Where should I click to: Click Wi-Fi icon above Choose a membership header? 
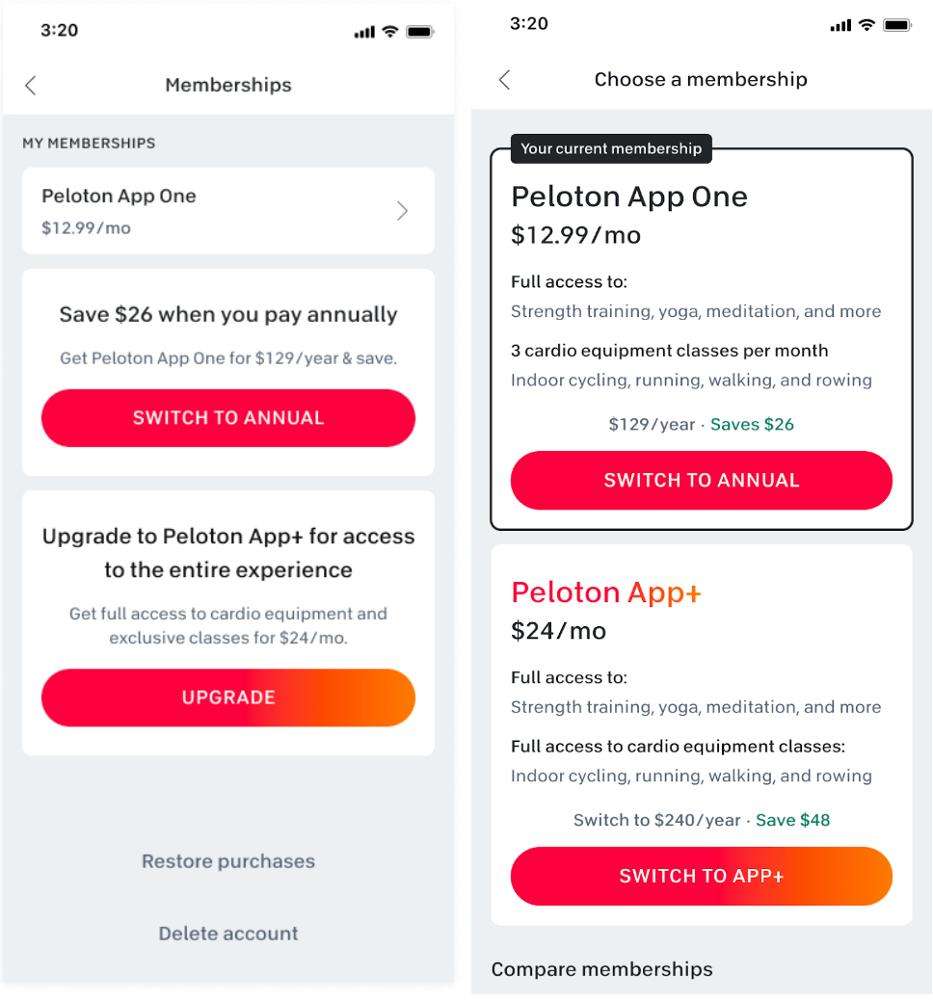866,25
